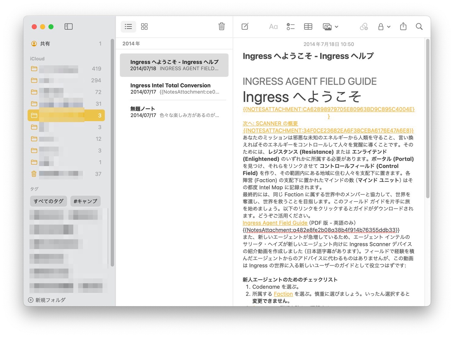The height and width of the screenshot is (337, 454).
Task: Click the 34F0CE23682EA6F38CEBA6176E47A6E8 attachment link
Action: point(328,131)
